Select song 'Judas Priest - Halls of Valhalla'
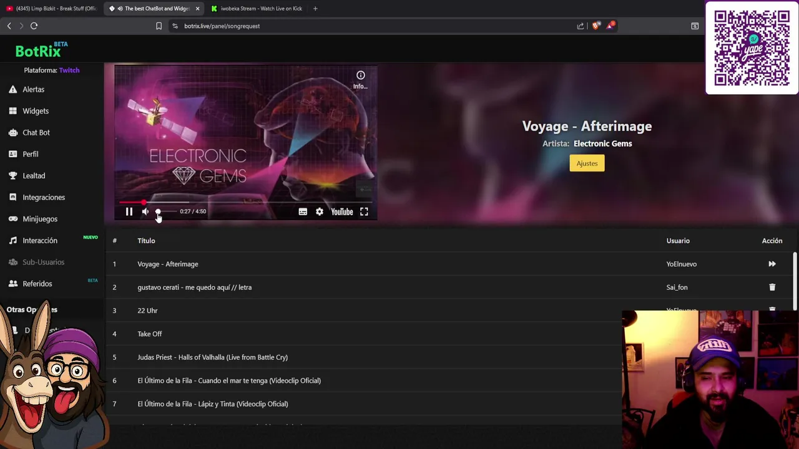Viewport: 799px width, 449px height. pos(212,357)
